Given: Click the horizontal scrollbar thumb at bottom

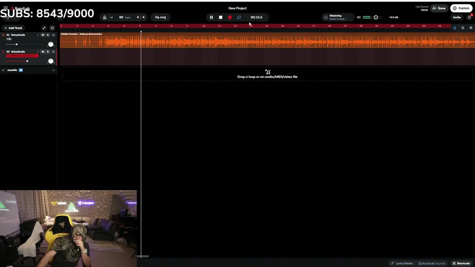Looking at the screenshot, I should pos(143,256).
